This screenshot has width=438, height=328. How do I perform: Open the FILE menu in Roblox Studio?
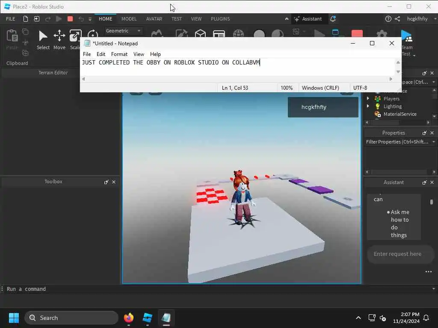[11, 19]
